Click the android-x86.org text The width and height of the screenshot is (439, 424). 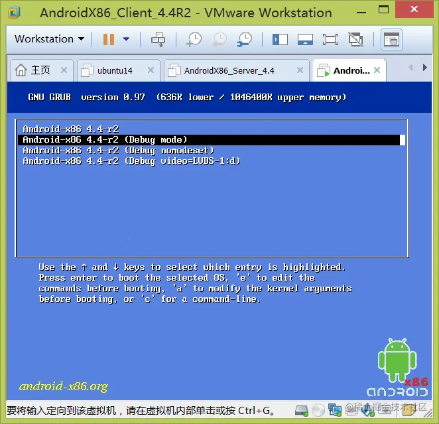tap(63, 386)
